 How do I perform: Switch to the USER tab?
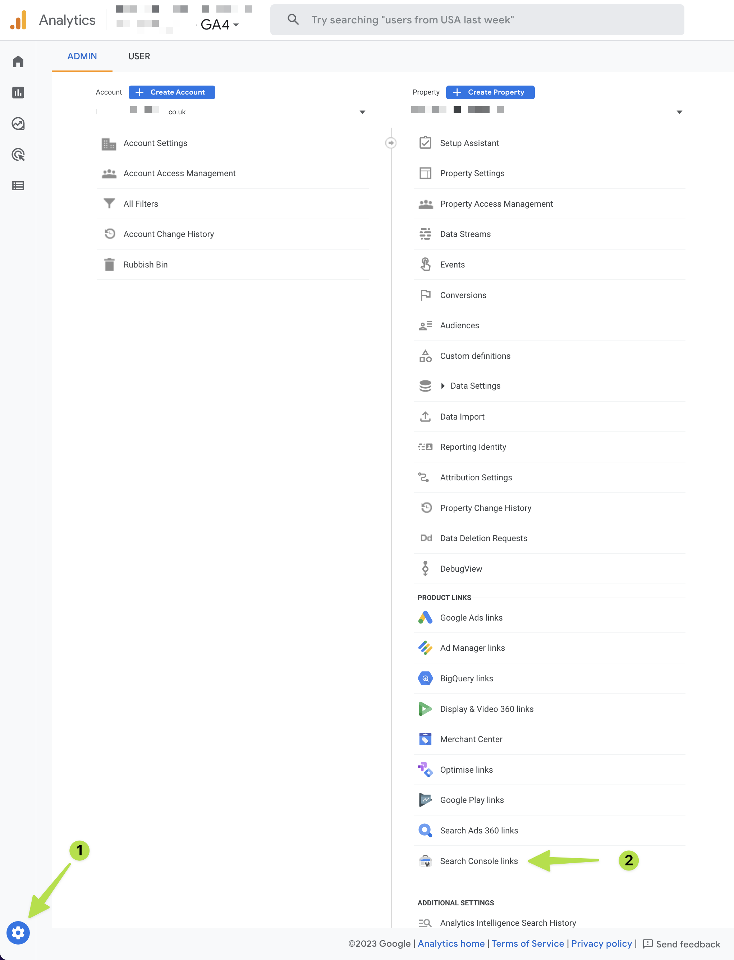[139, 56]
